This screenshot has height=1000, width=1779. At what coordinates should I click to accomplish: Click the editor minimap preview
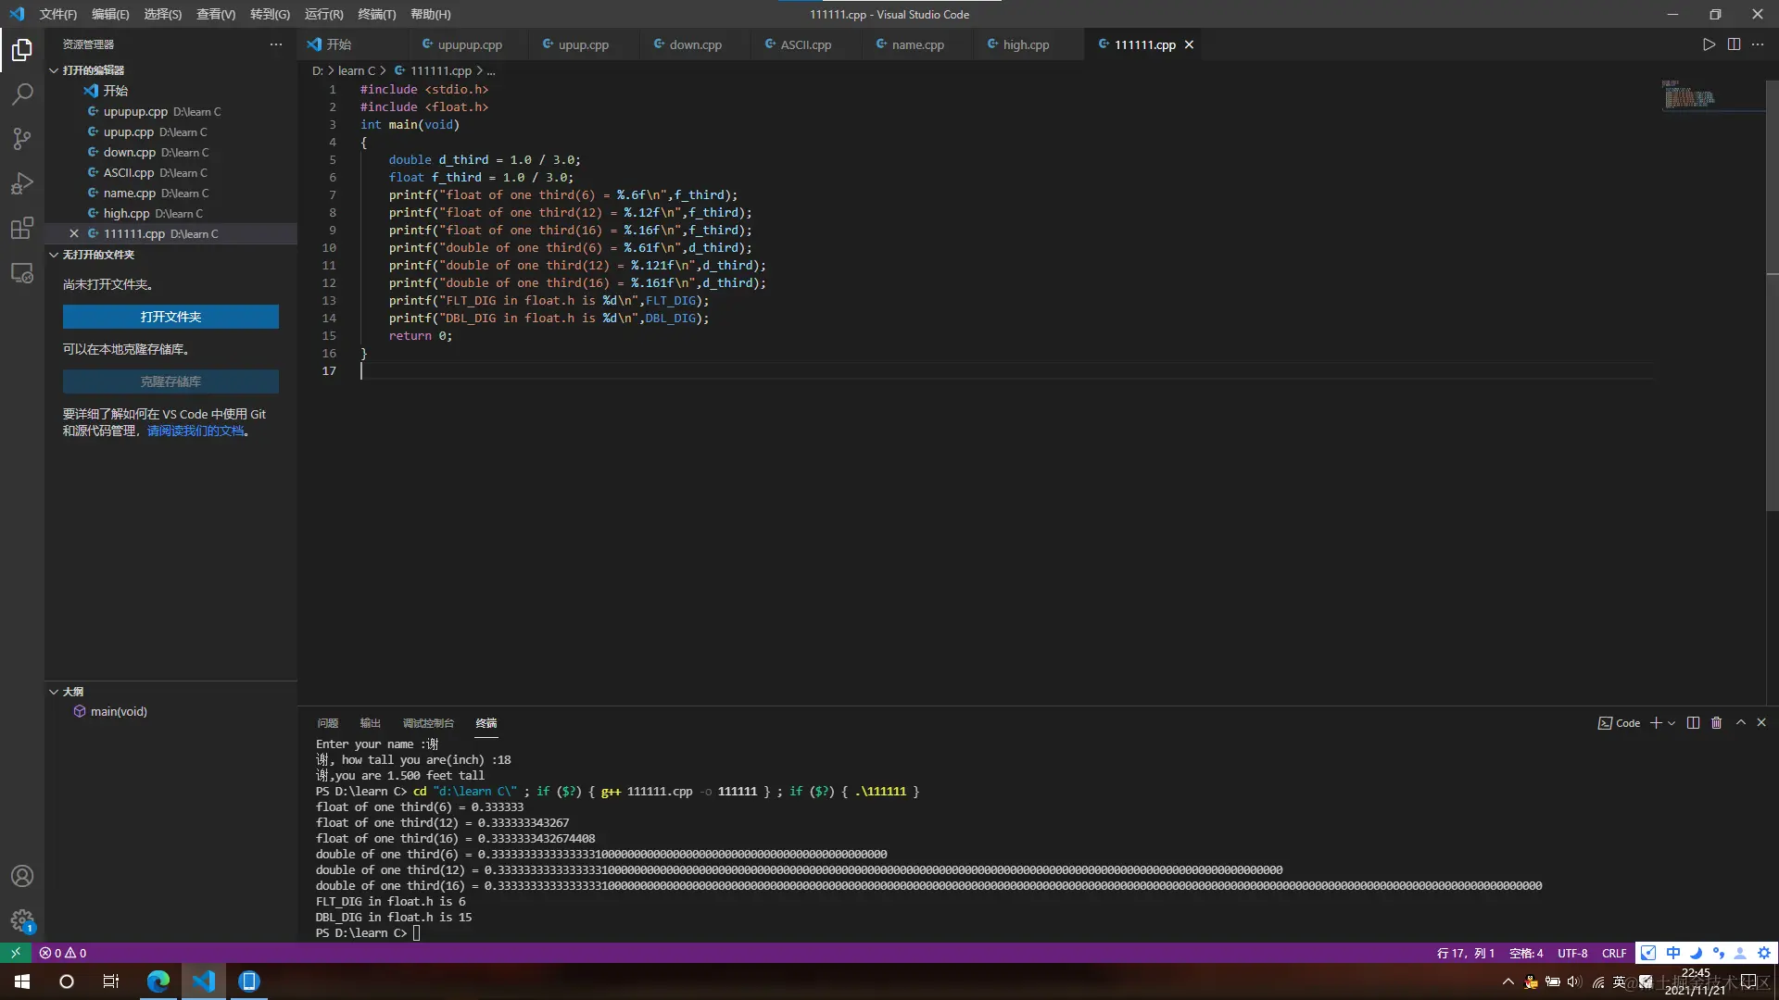[1689, 95]
